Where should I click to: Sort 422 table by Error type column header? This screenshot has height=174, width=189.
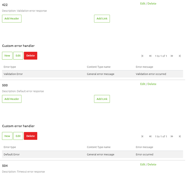(10, 67)
